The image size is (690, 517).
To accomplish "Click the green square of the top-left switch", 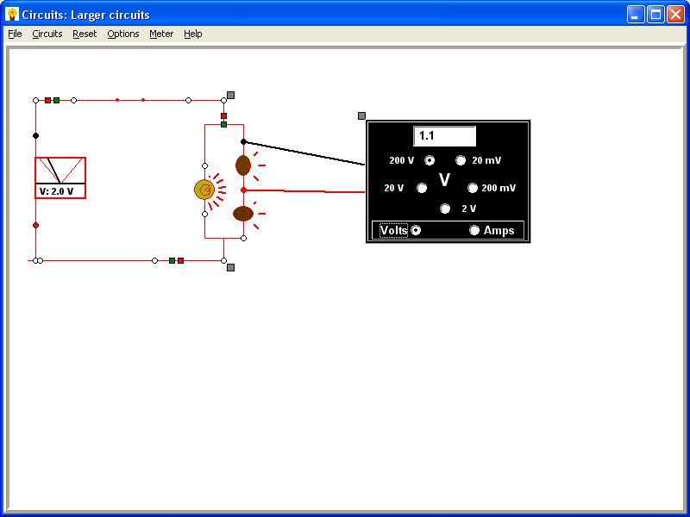I will coord(56,100).
